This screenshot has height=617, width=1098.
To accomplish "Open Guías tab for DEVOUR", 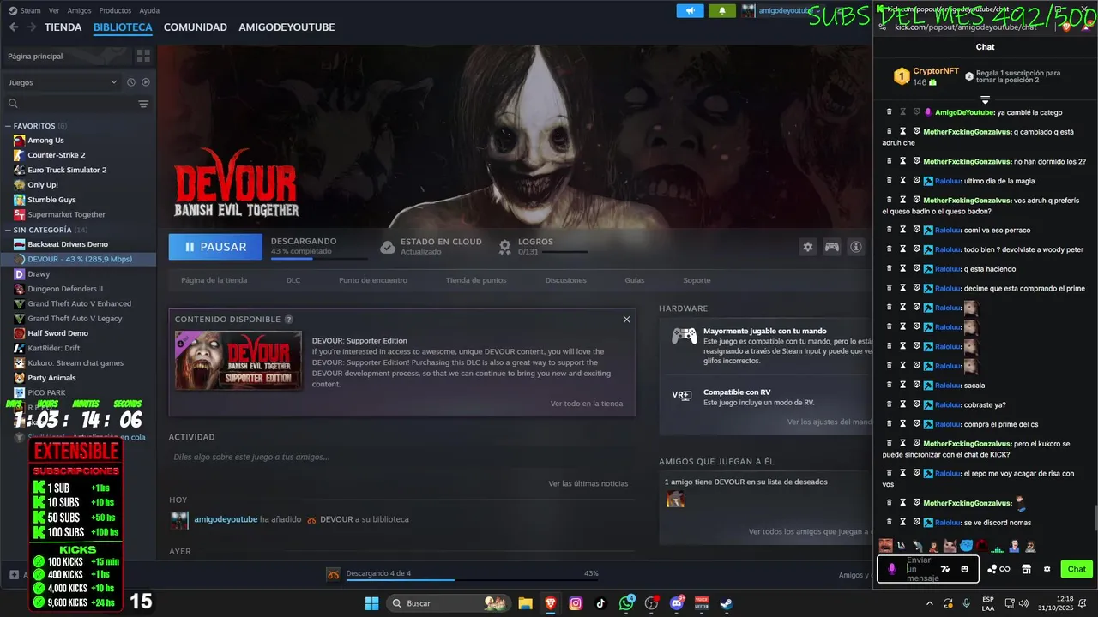I will (635, 280).
